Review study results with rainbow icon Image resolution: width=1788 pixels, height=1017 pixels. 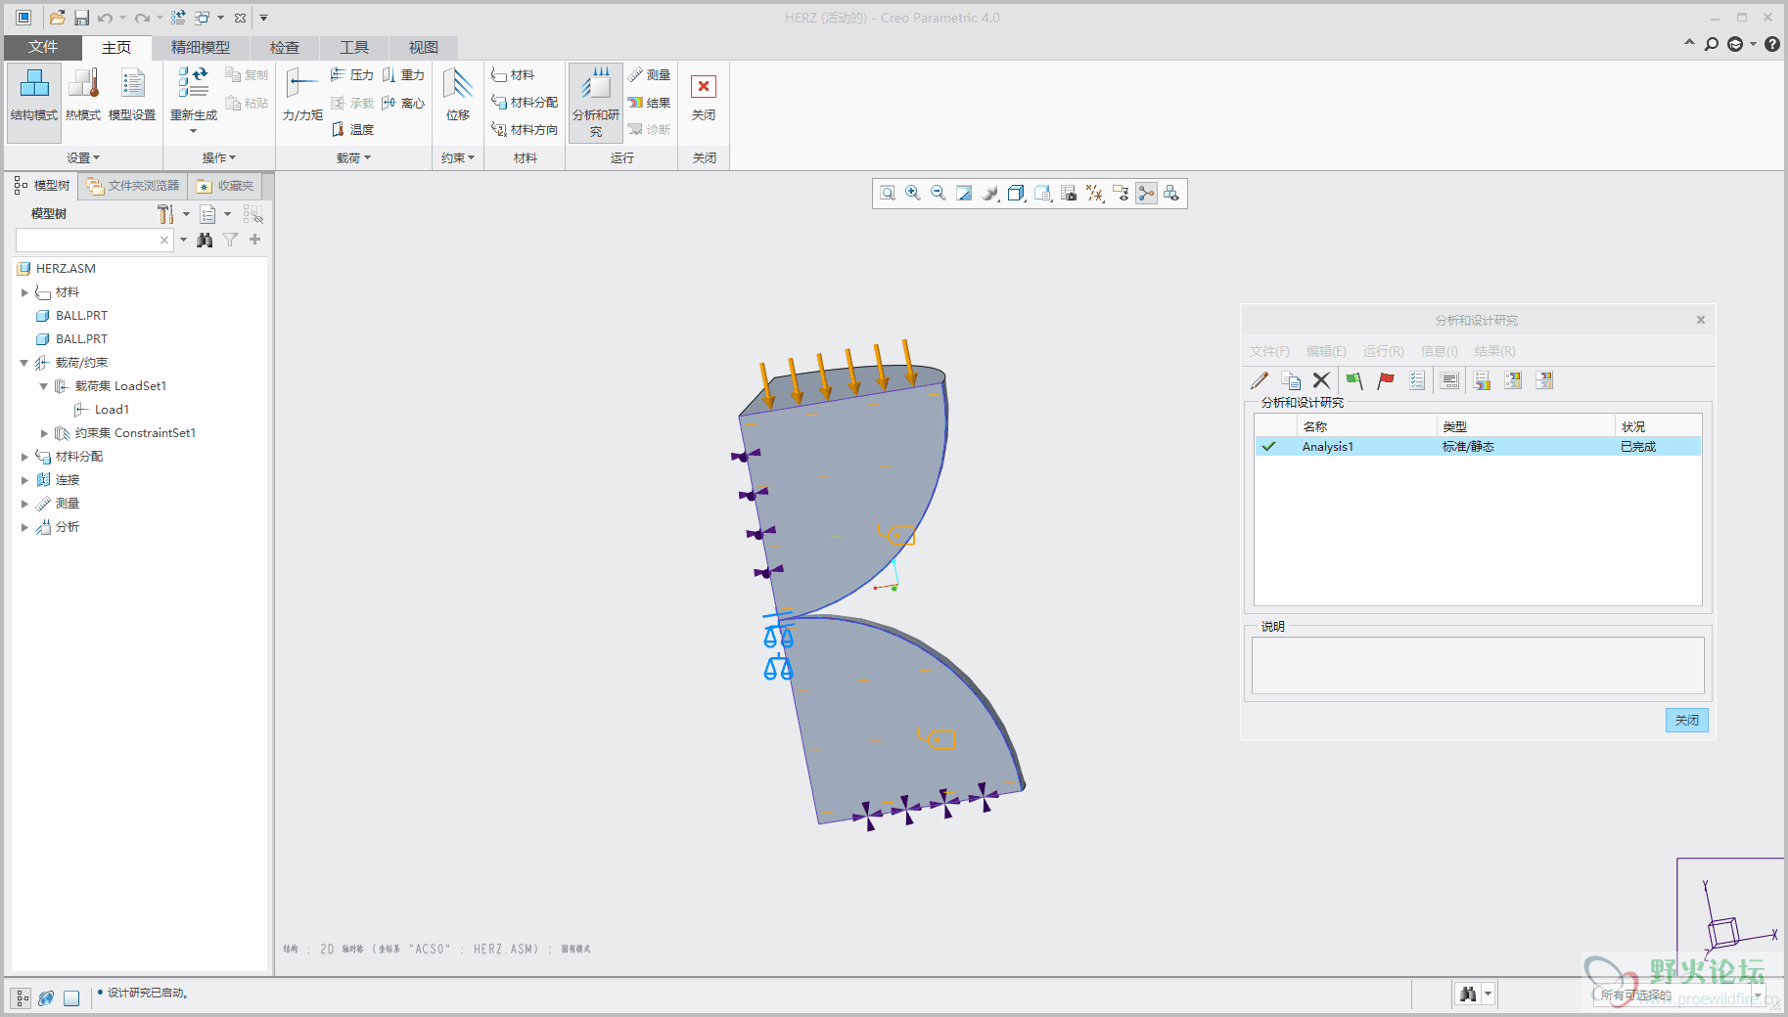[1482, 381]
